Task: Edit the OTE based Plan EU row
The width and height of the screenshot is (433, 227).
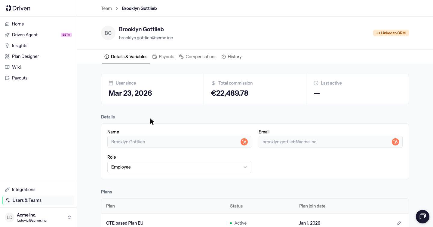Action: [399, 223]
